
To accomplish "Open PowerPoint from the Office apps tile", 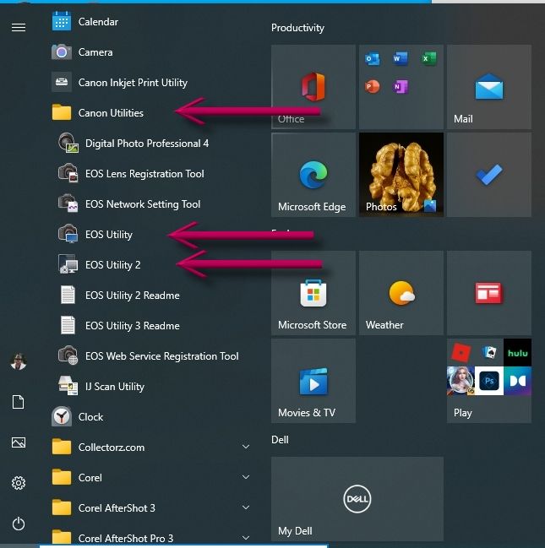I will (x=372, y=86).
